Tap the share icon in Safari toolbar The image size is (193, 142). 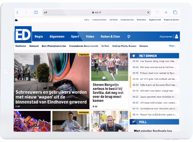point(157,12)
